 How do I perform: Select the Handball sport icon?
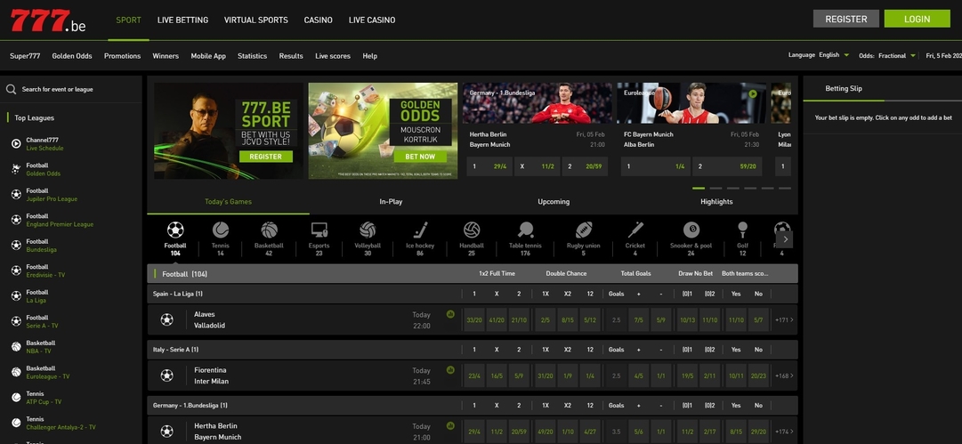point(472,230)
